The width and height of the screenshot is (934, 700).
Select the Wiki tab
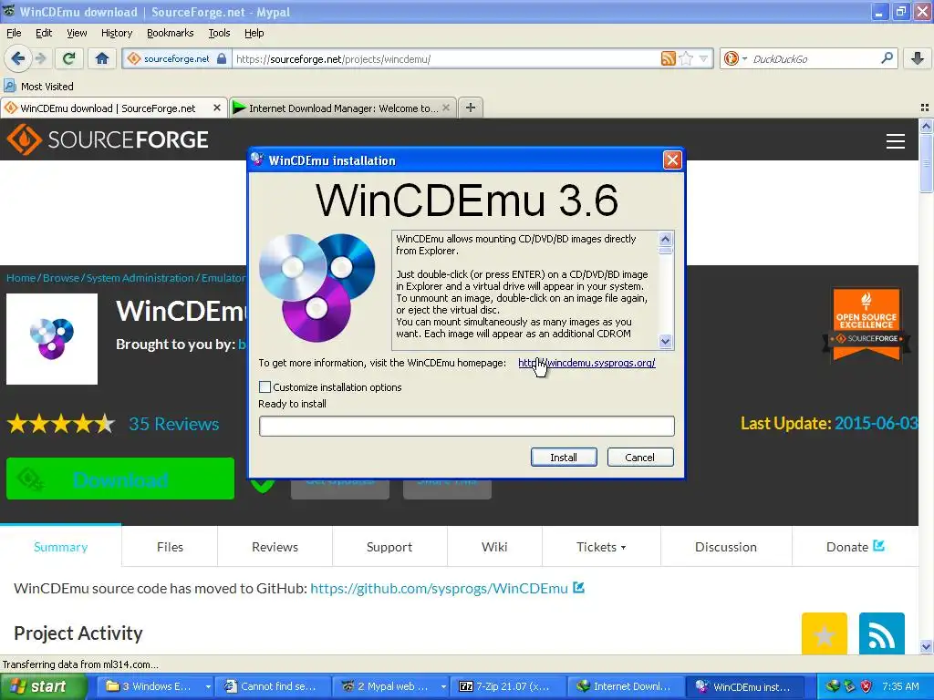click(494, 547)
